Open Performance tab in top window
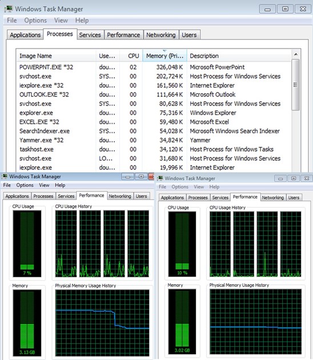Image resolution: width=313 pixels, height=360 pixels. 123,35
